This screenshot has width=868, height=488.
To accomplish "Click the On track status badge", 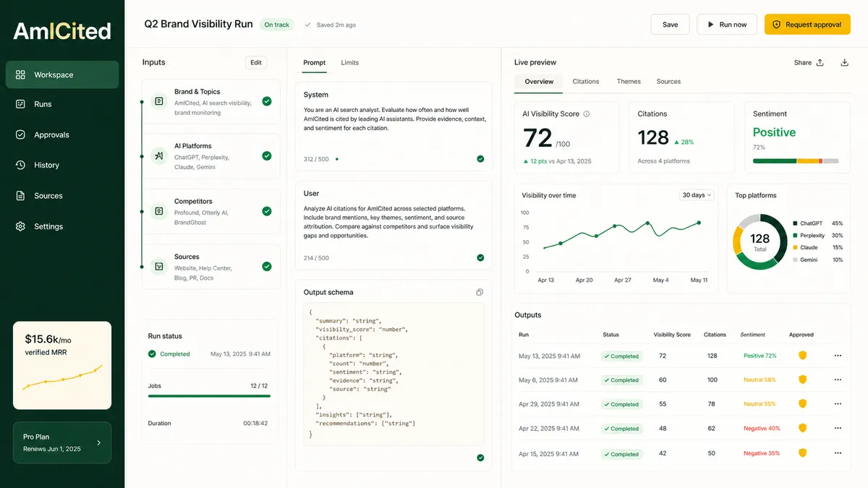I will [277, 25].
